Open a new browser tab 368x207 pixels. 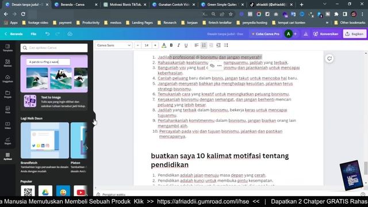click(x=301, y=5)
